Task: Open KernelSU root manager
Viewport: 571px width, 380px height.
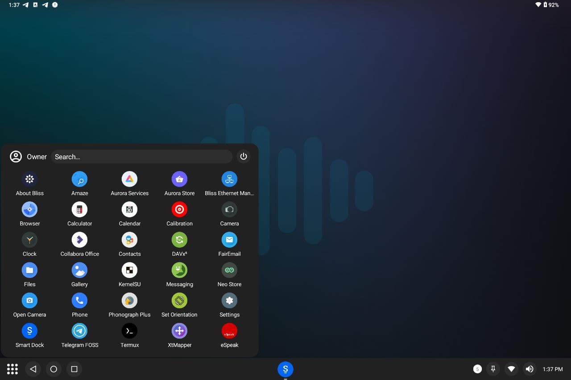Action: point(129,270)
